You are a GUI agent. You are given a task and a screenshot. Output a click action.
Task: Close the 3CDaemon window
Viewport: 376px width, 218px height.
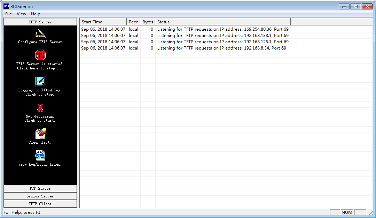click(367, 7)
